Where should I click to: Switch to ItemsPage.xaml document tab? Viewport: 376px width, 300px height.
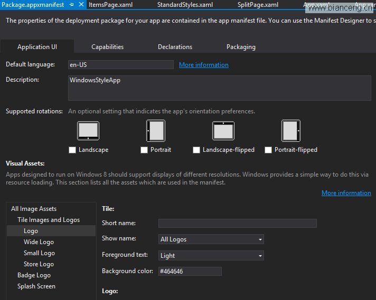point(110,5)
